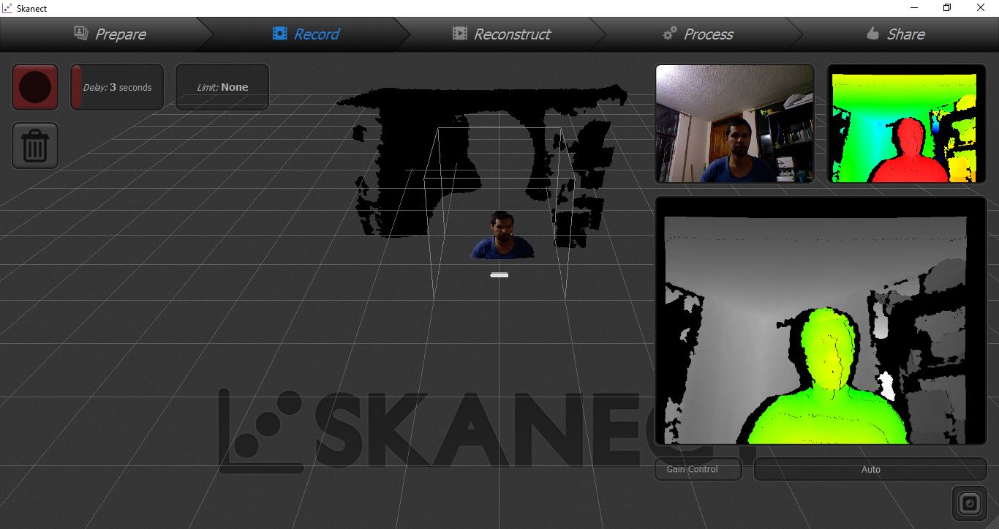Set the Delay of 3 seconds

(x=117, y=87)
